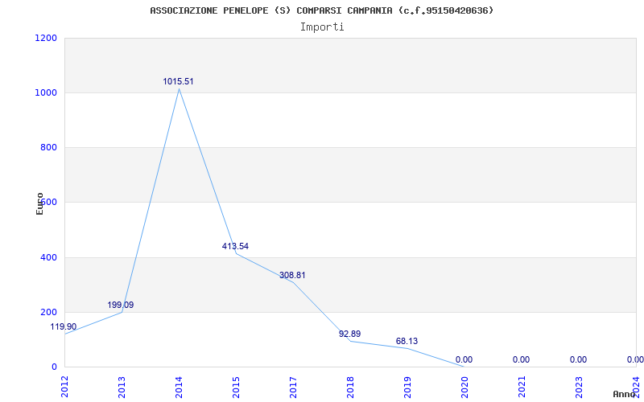
Task: Click the 'Importi' subtitle
Action: [x=322, y=27]
